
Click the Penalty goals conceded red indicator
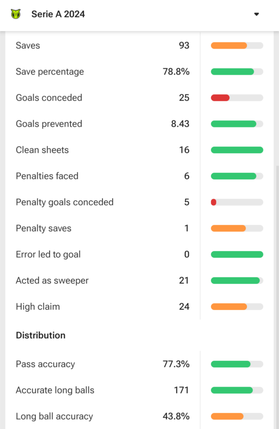point(214,202)
